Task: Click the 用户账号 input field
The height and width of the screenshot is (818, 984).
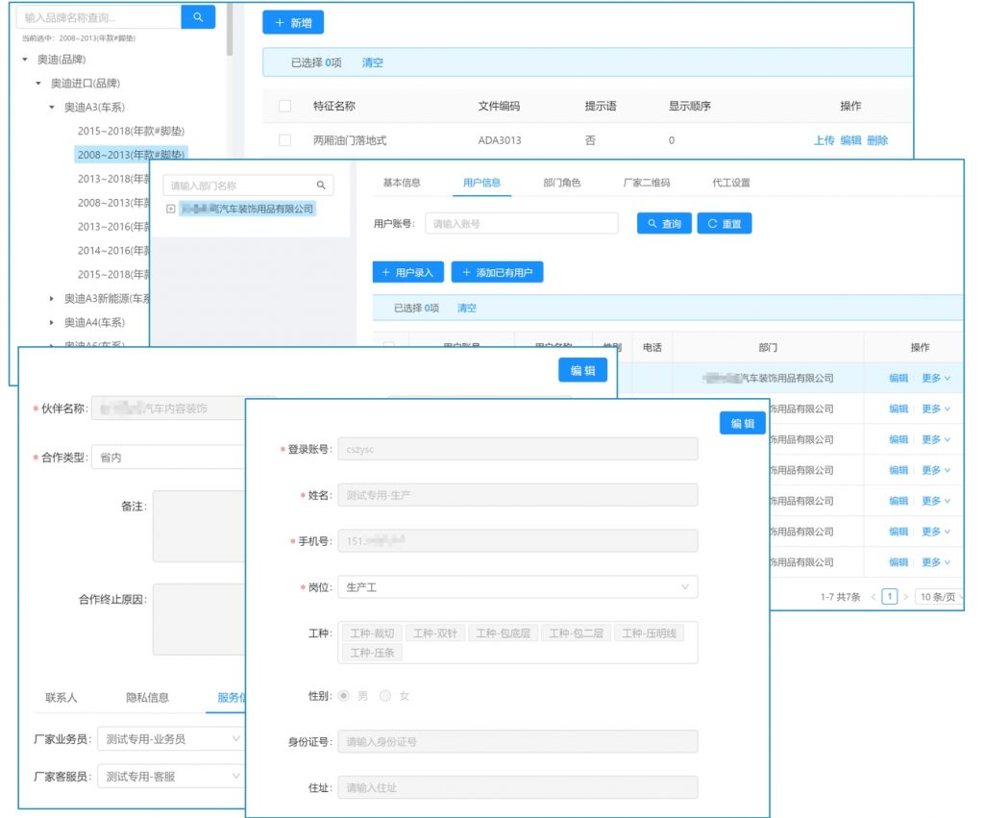Action: [521, 224]
